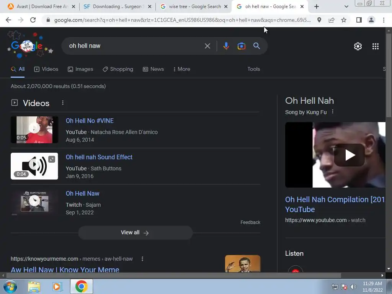Click the vertical page scrollbar
The width and height of the screenshot is (392, 294).
[389, 75]
